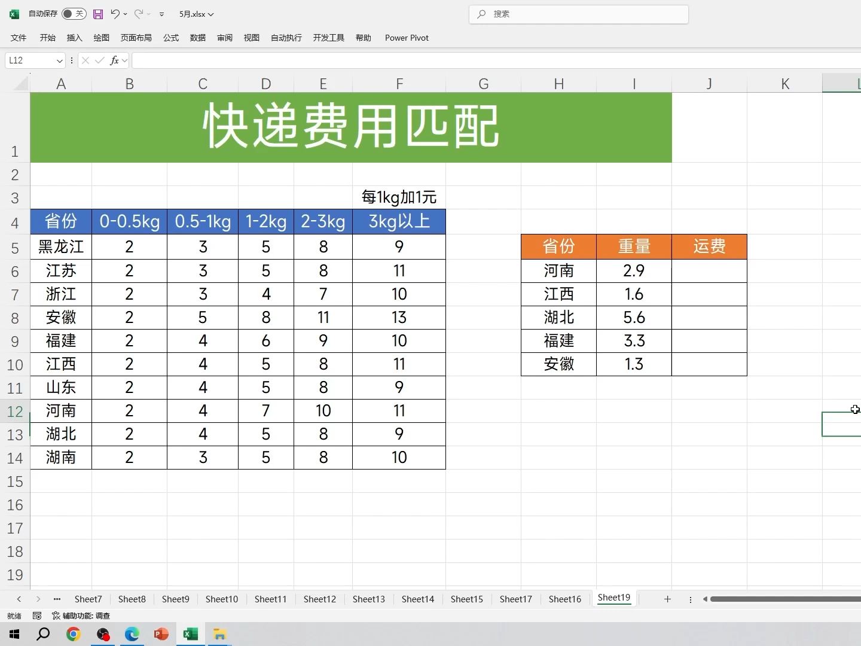861x646 pixels.
Task: Click the sheet tabs ellipsis button
Action: 57,599
